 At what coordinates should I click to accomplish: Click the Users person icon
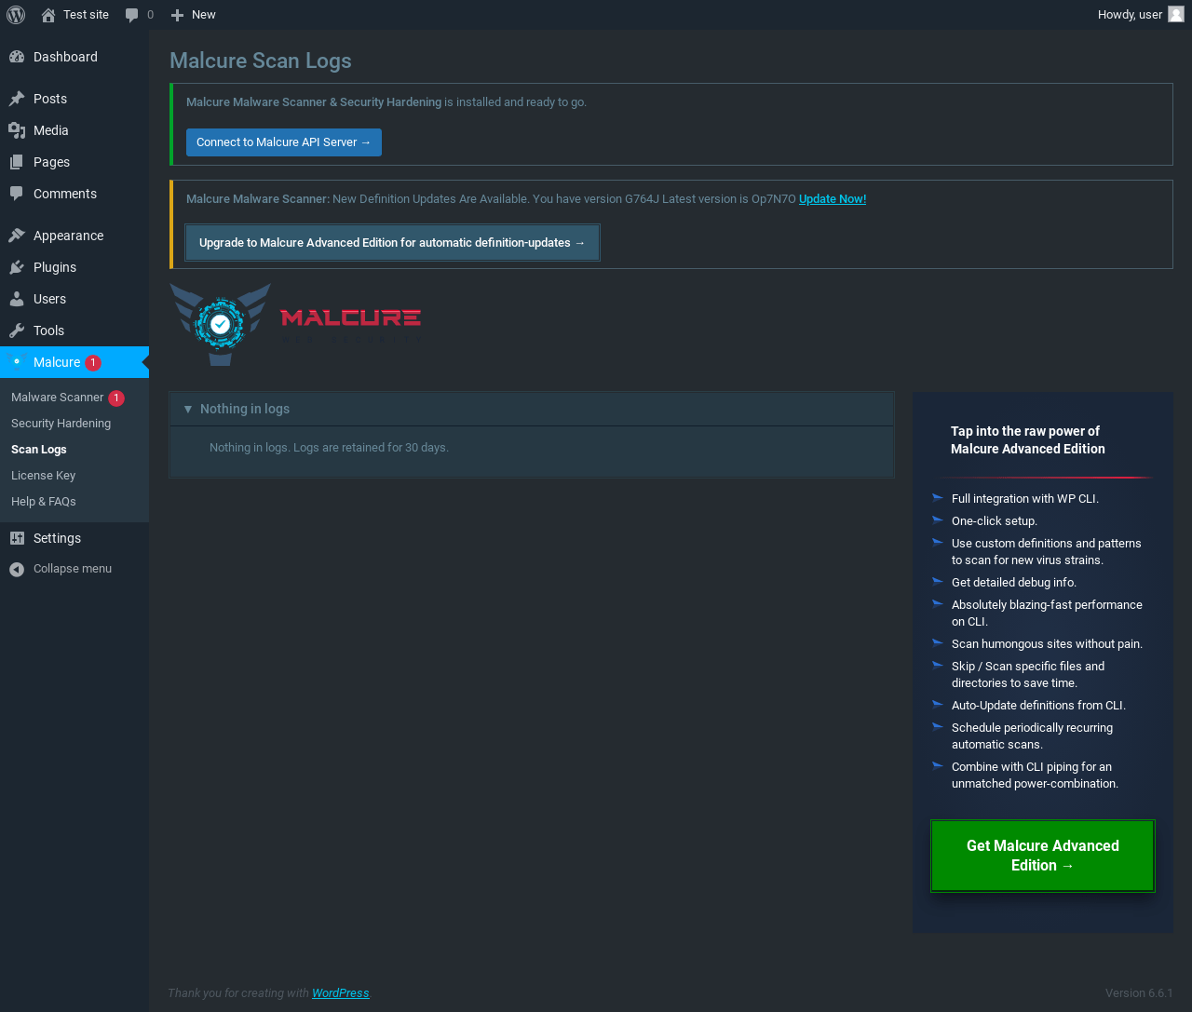[x=17, y=299]
